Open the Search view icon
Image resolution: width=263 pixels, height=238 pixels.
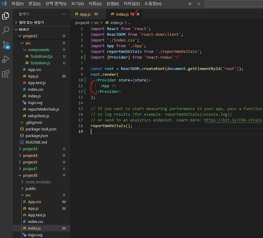pyautogui.click(x=5, y=30)
